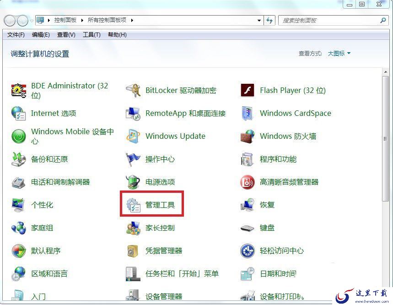Click the address bar computer icon
Image resolution: width=393 pixels, height=305 pixels.
click(40, 20)
